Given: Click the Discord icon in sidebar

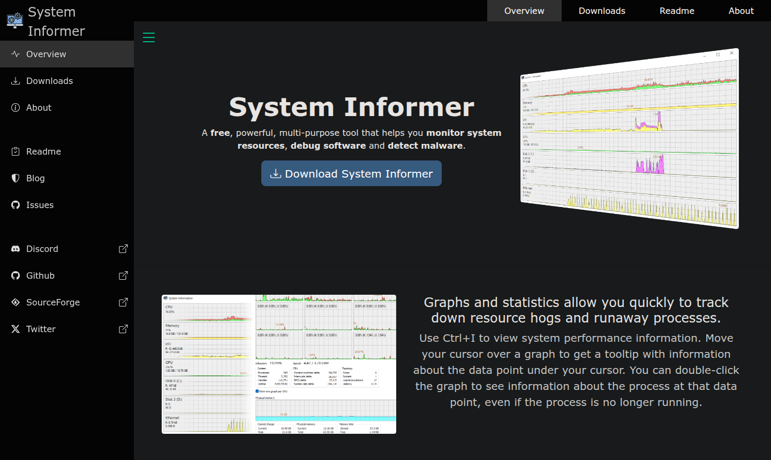Looking at the screenshot, I should coord(16,249).
